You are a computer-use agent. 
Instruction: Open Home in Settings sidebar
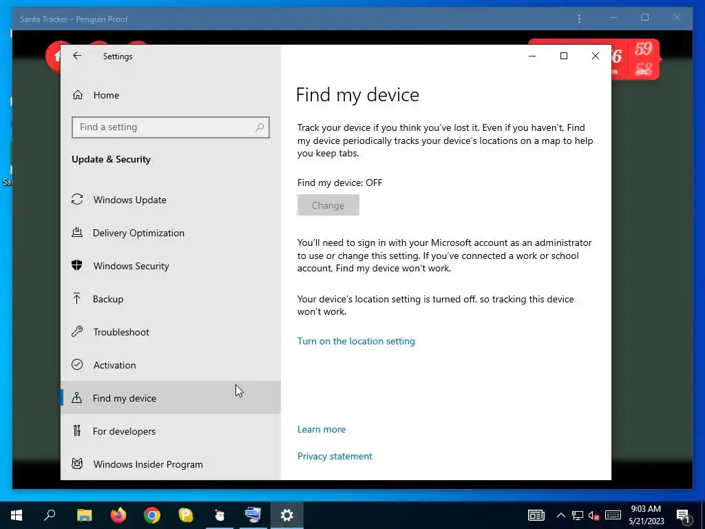point(171,95)
